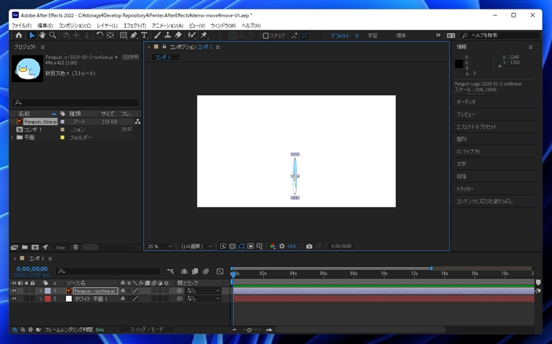Open the オーディオ panel
The width and height of the screenshot is (552, 344).
click(466, 102)
